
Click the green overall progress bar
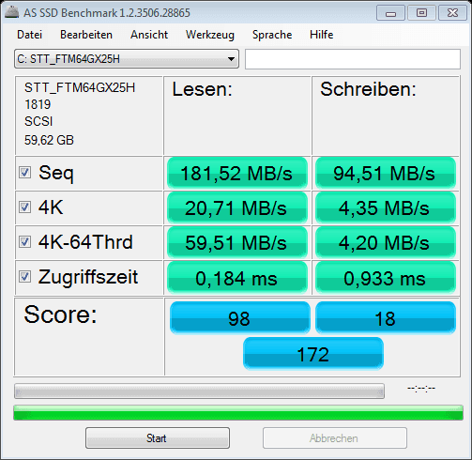click(238, 412)
